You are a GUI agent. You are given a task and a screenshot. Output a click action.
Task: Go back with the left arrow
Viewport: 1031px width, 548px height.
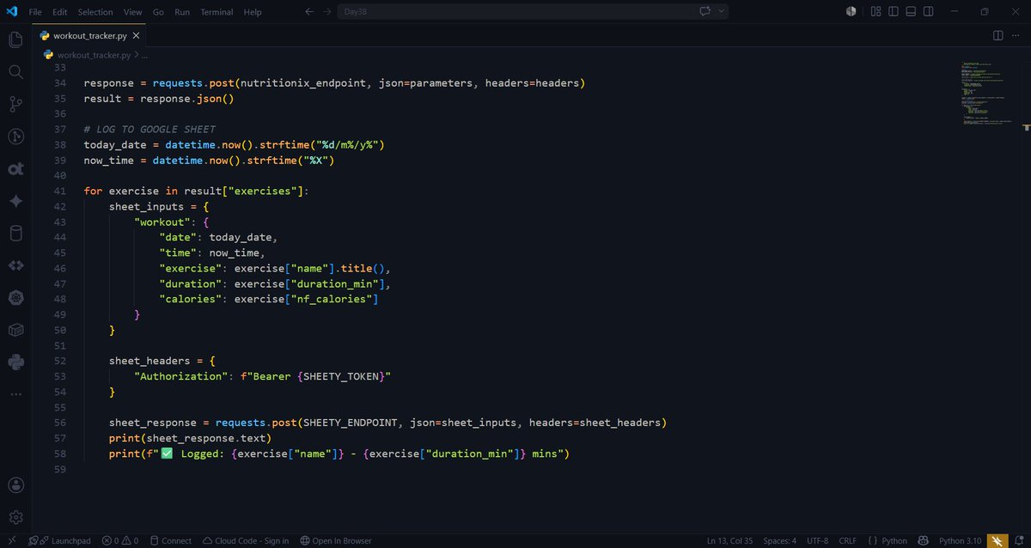click(309, 12)
